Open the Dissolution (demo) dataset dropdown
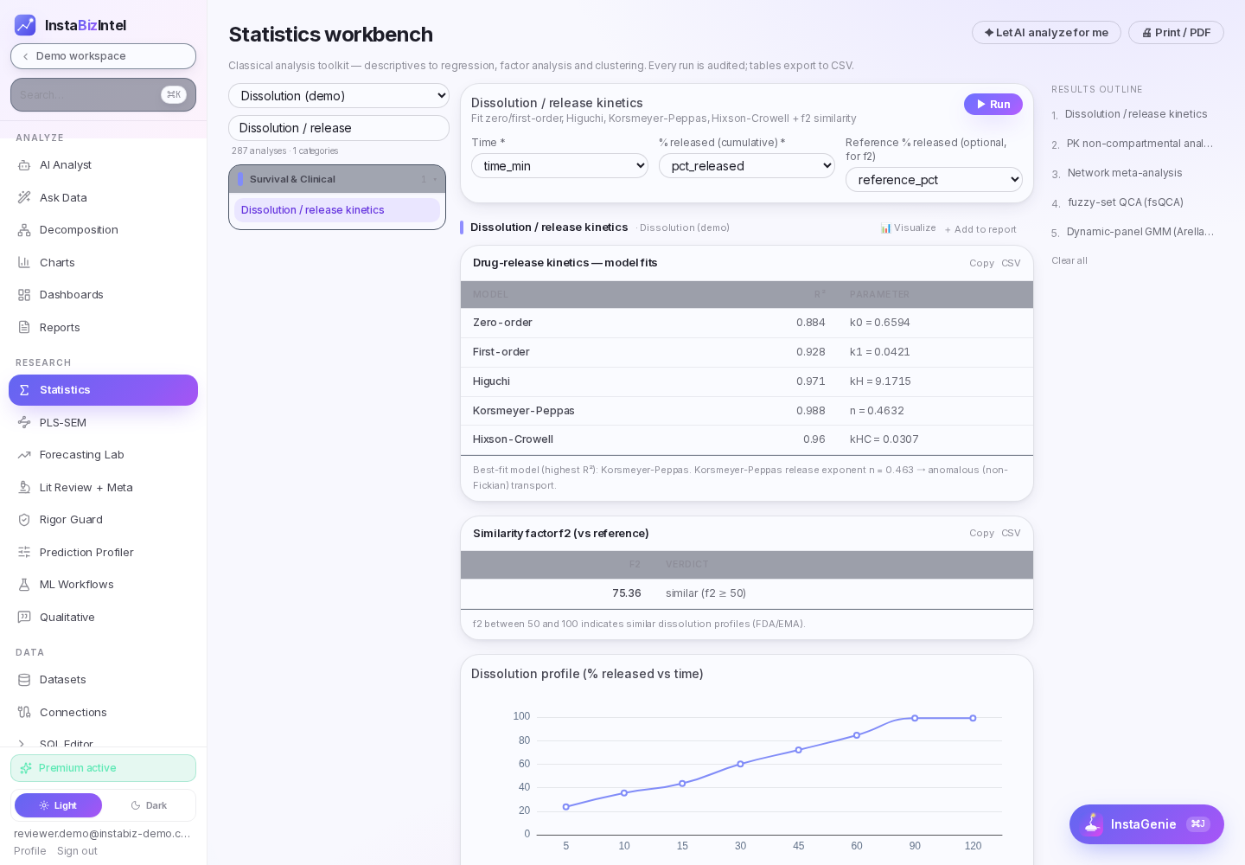 (x=339, y=96)
